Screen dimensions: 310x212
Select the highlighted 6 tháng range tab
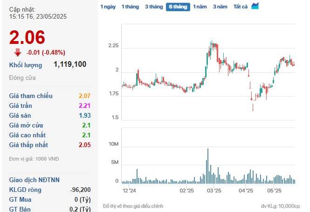coord(178,7)
